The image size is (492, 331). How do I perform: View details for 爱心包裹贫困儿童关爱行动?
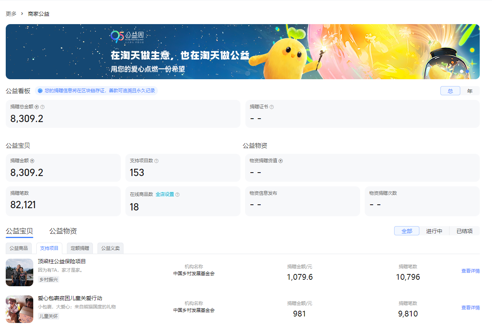coord(471,308)
